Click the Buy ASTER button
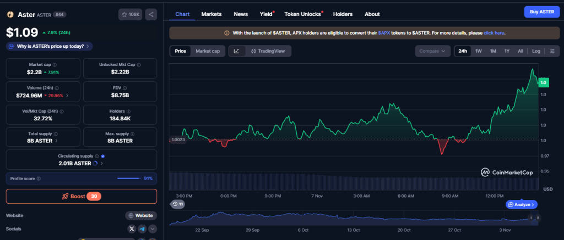The image size is (564, 240). [x=541, y=12]
